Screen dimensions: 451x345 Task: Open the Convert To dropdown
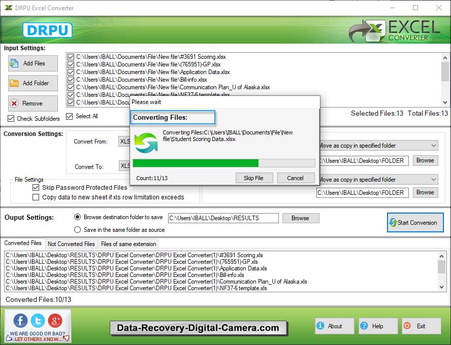tap(124, 166)
